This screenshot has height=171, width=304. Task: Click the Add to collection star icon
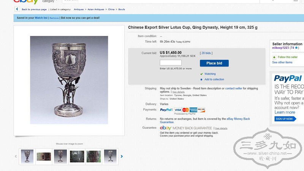(201, 79)
